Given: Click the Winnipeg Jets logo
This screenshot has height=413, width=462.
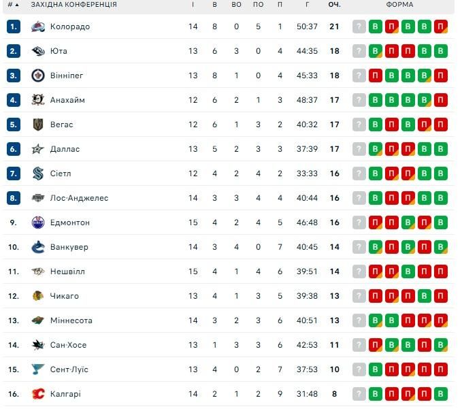Looking at the screenshot, I should point(38,76).
